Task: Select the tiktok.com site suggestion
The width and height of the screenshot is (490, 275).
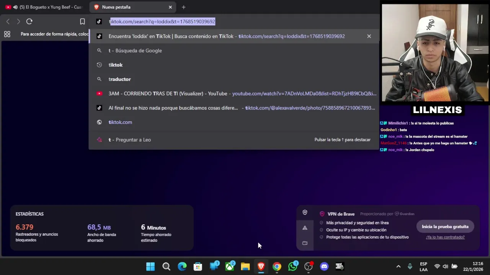Action: [x=234, y=122]
